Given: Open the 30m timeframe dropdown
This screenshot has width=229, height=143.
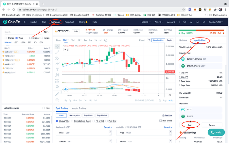Looking at the screenshot, I should pyautogui.click(x=66, y=40).
